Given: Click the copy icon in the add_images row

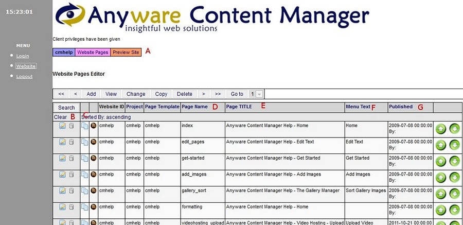Looking at the screenshot, I should (x=85, y=175).
